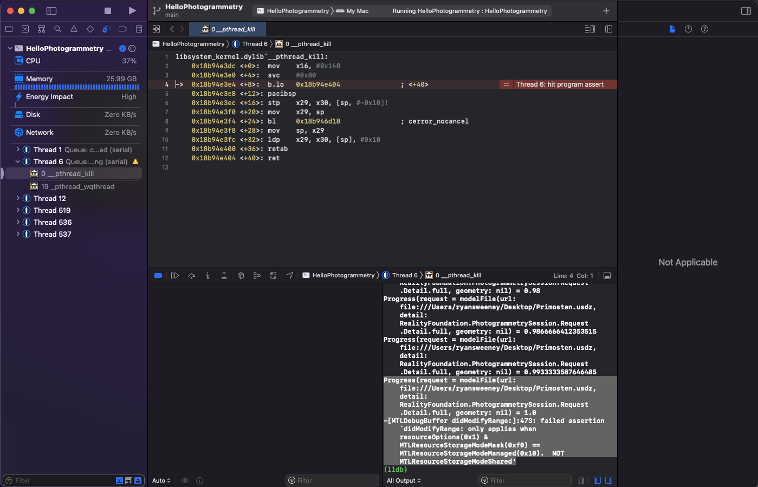Stop the running HelloPhotogrammetry scheme
The width and height of the screenshot is (758, 487).
108,11
